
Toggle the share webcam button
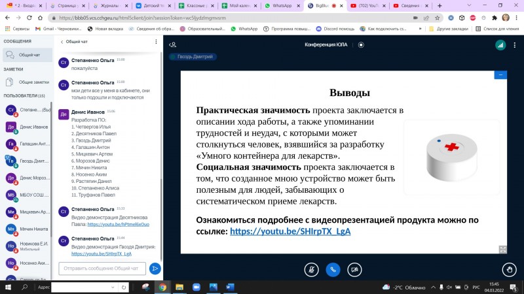354,269
